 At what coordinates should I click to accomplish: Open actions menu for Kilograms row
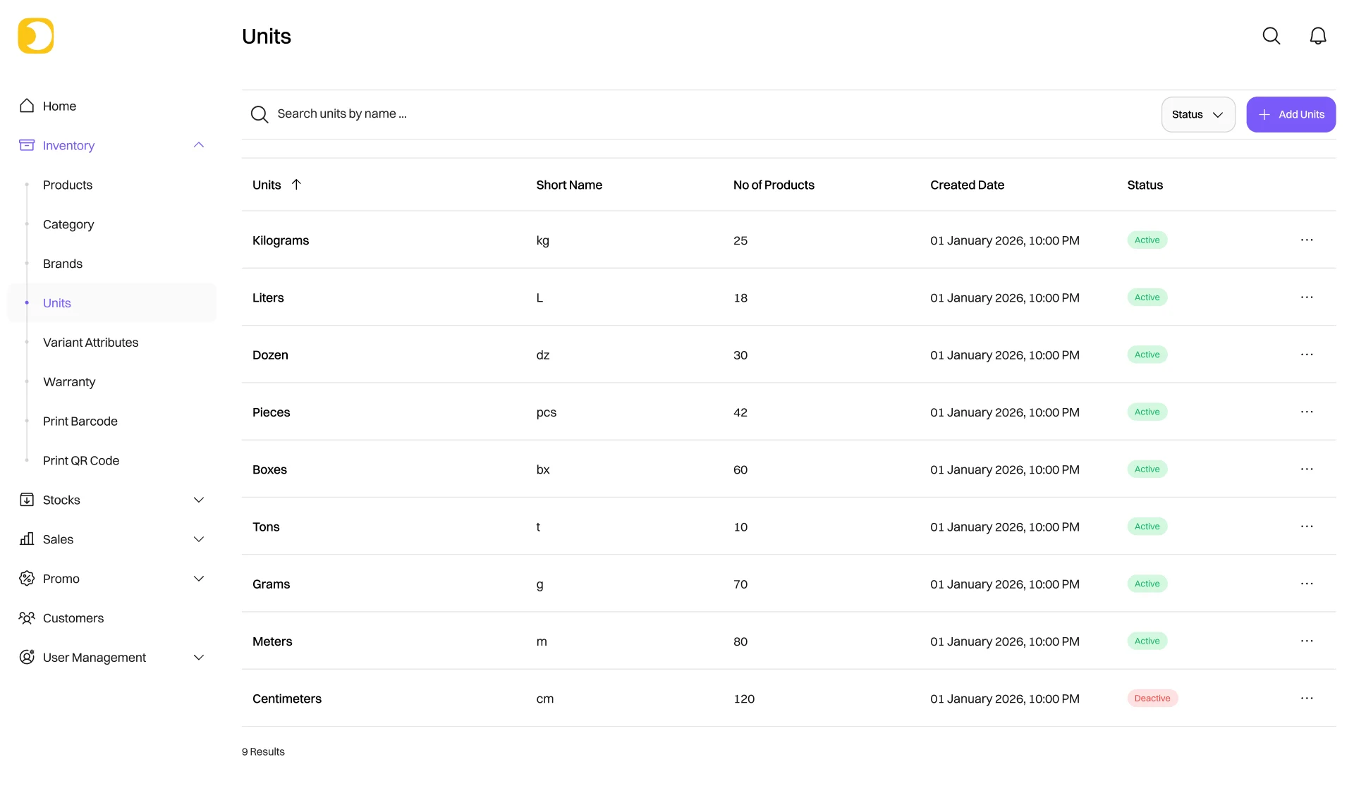tap(1307, 240)
